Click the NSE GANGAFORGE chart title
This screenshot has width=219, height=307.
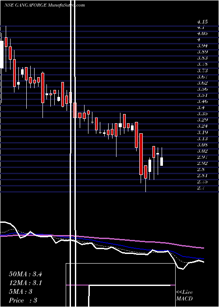(x=44, y=5)
